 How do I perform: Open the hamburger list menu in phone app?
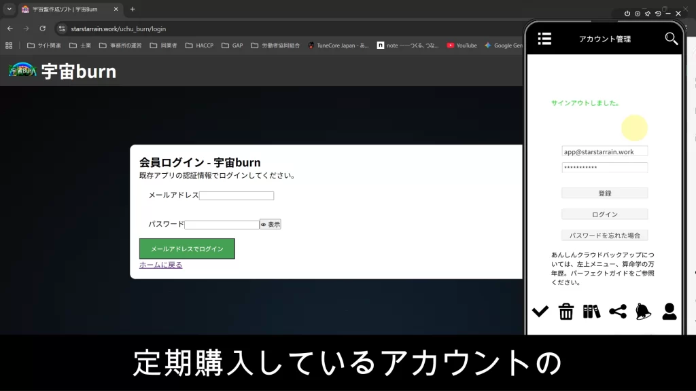click(544, 39)
